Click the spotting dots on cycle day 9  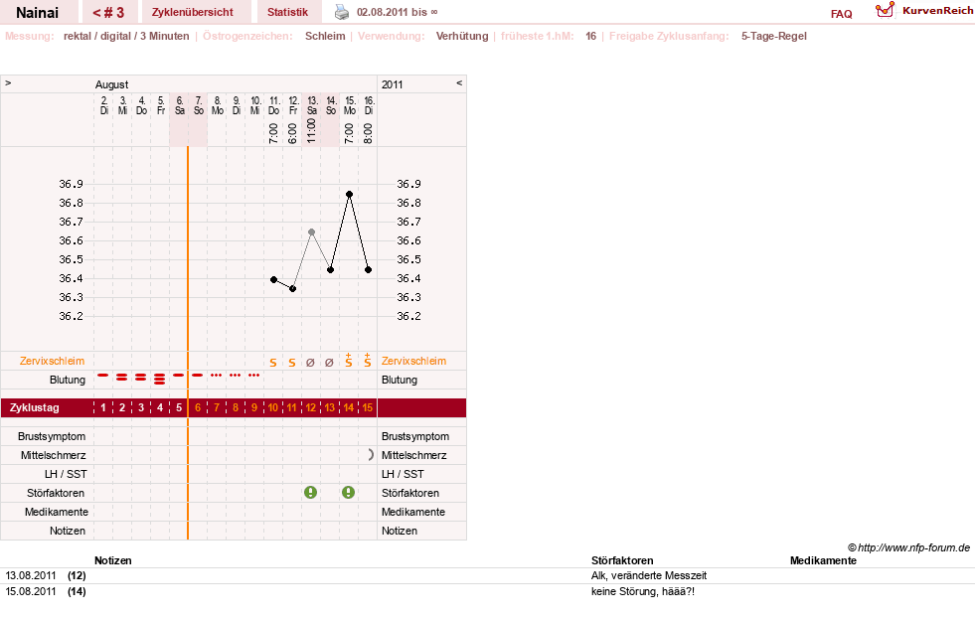253,376
